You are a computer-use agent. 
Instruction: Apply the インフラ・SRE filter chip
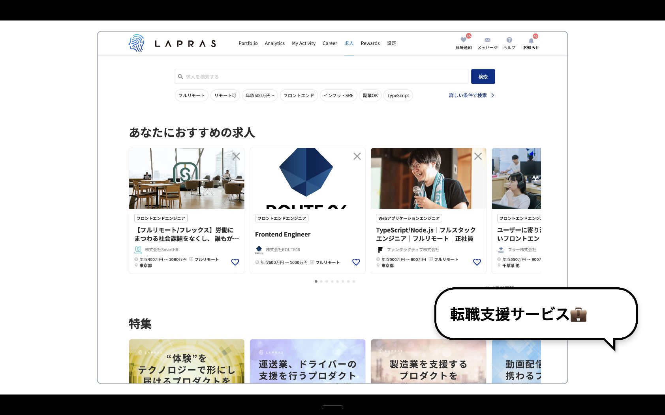tap(338, 95)
